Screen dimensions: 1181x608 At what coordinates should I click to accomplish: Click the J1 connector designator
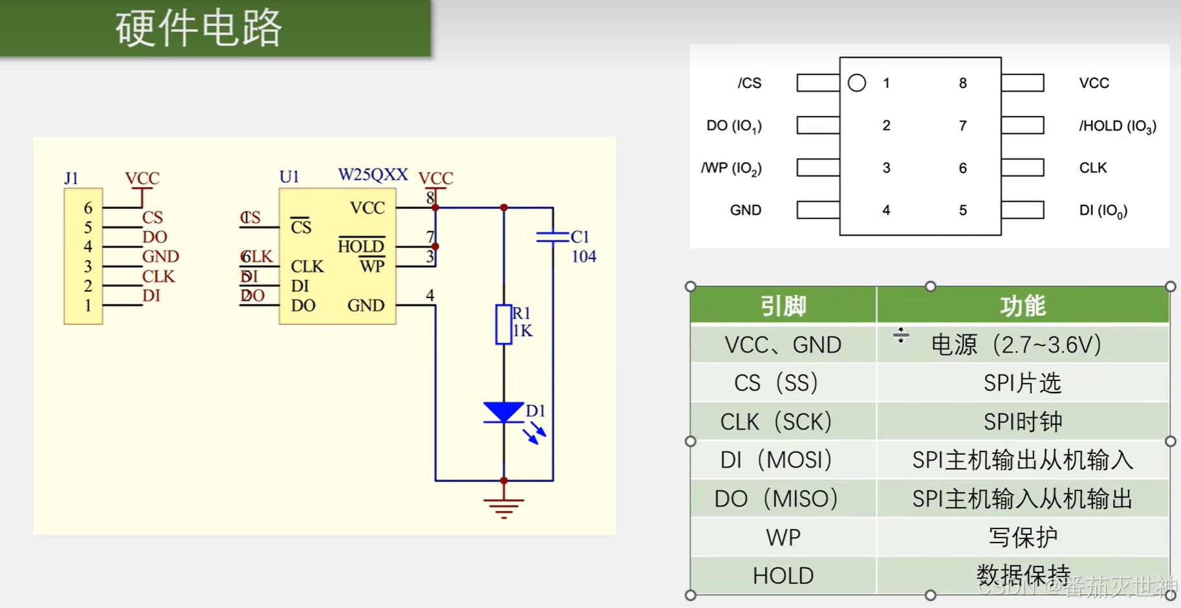(71, 178)
